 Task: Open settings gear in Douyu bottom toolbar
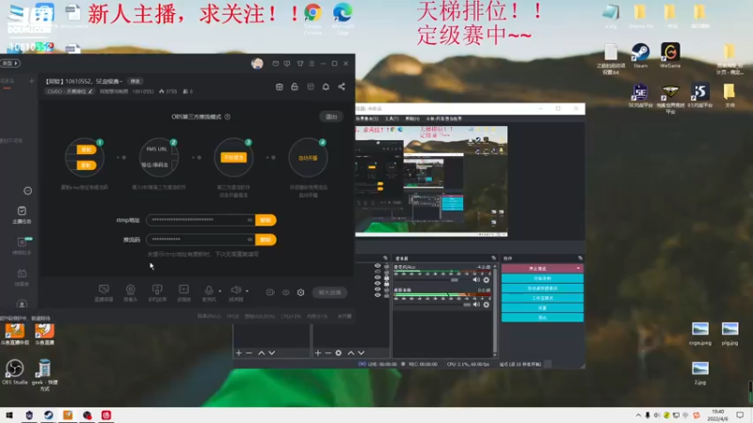click(x=300, y=292)
